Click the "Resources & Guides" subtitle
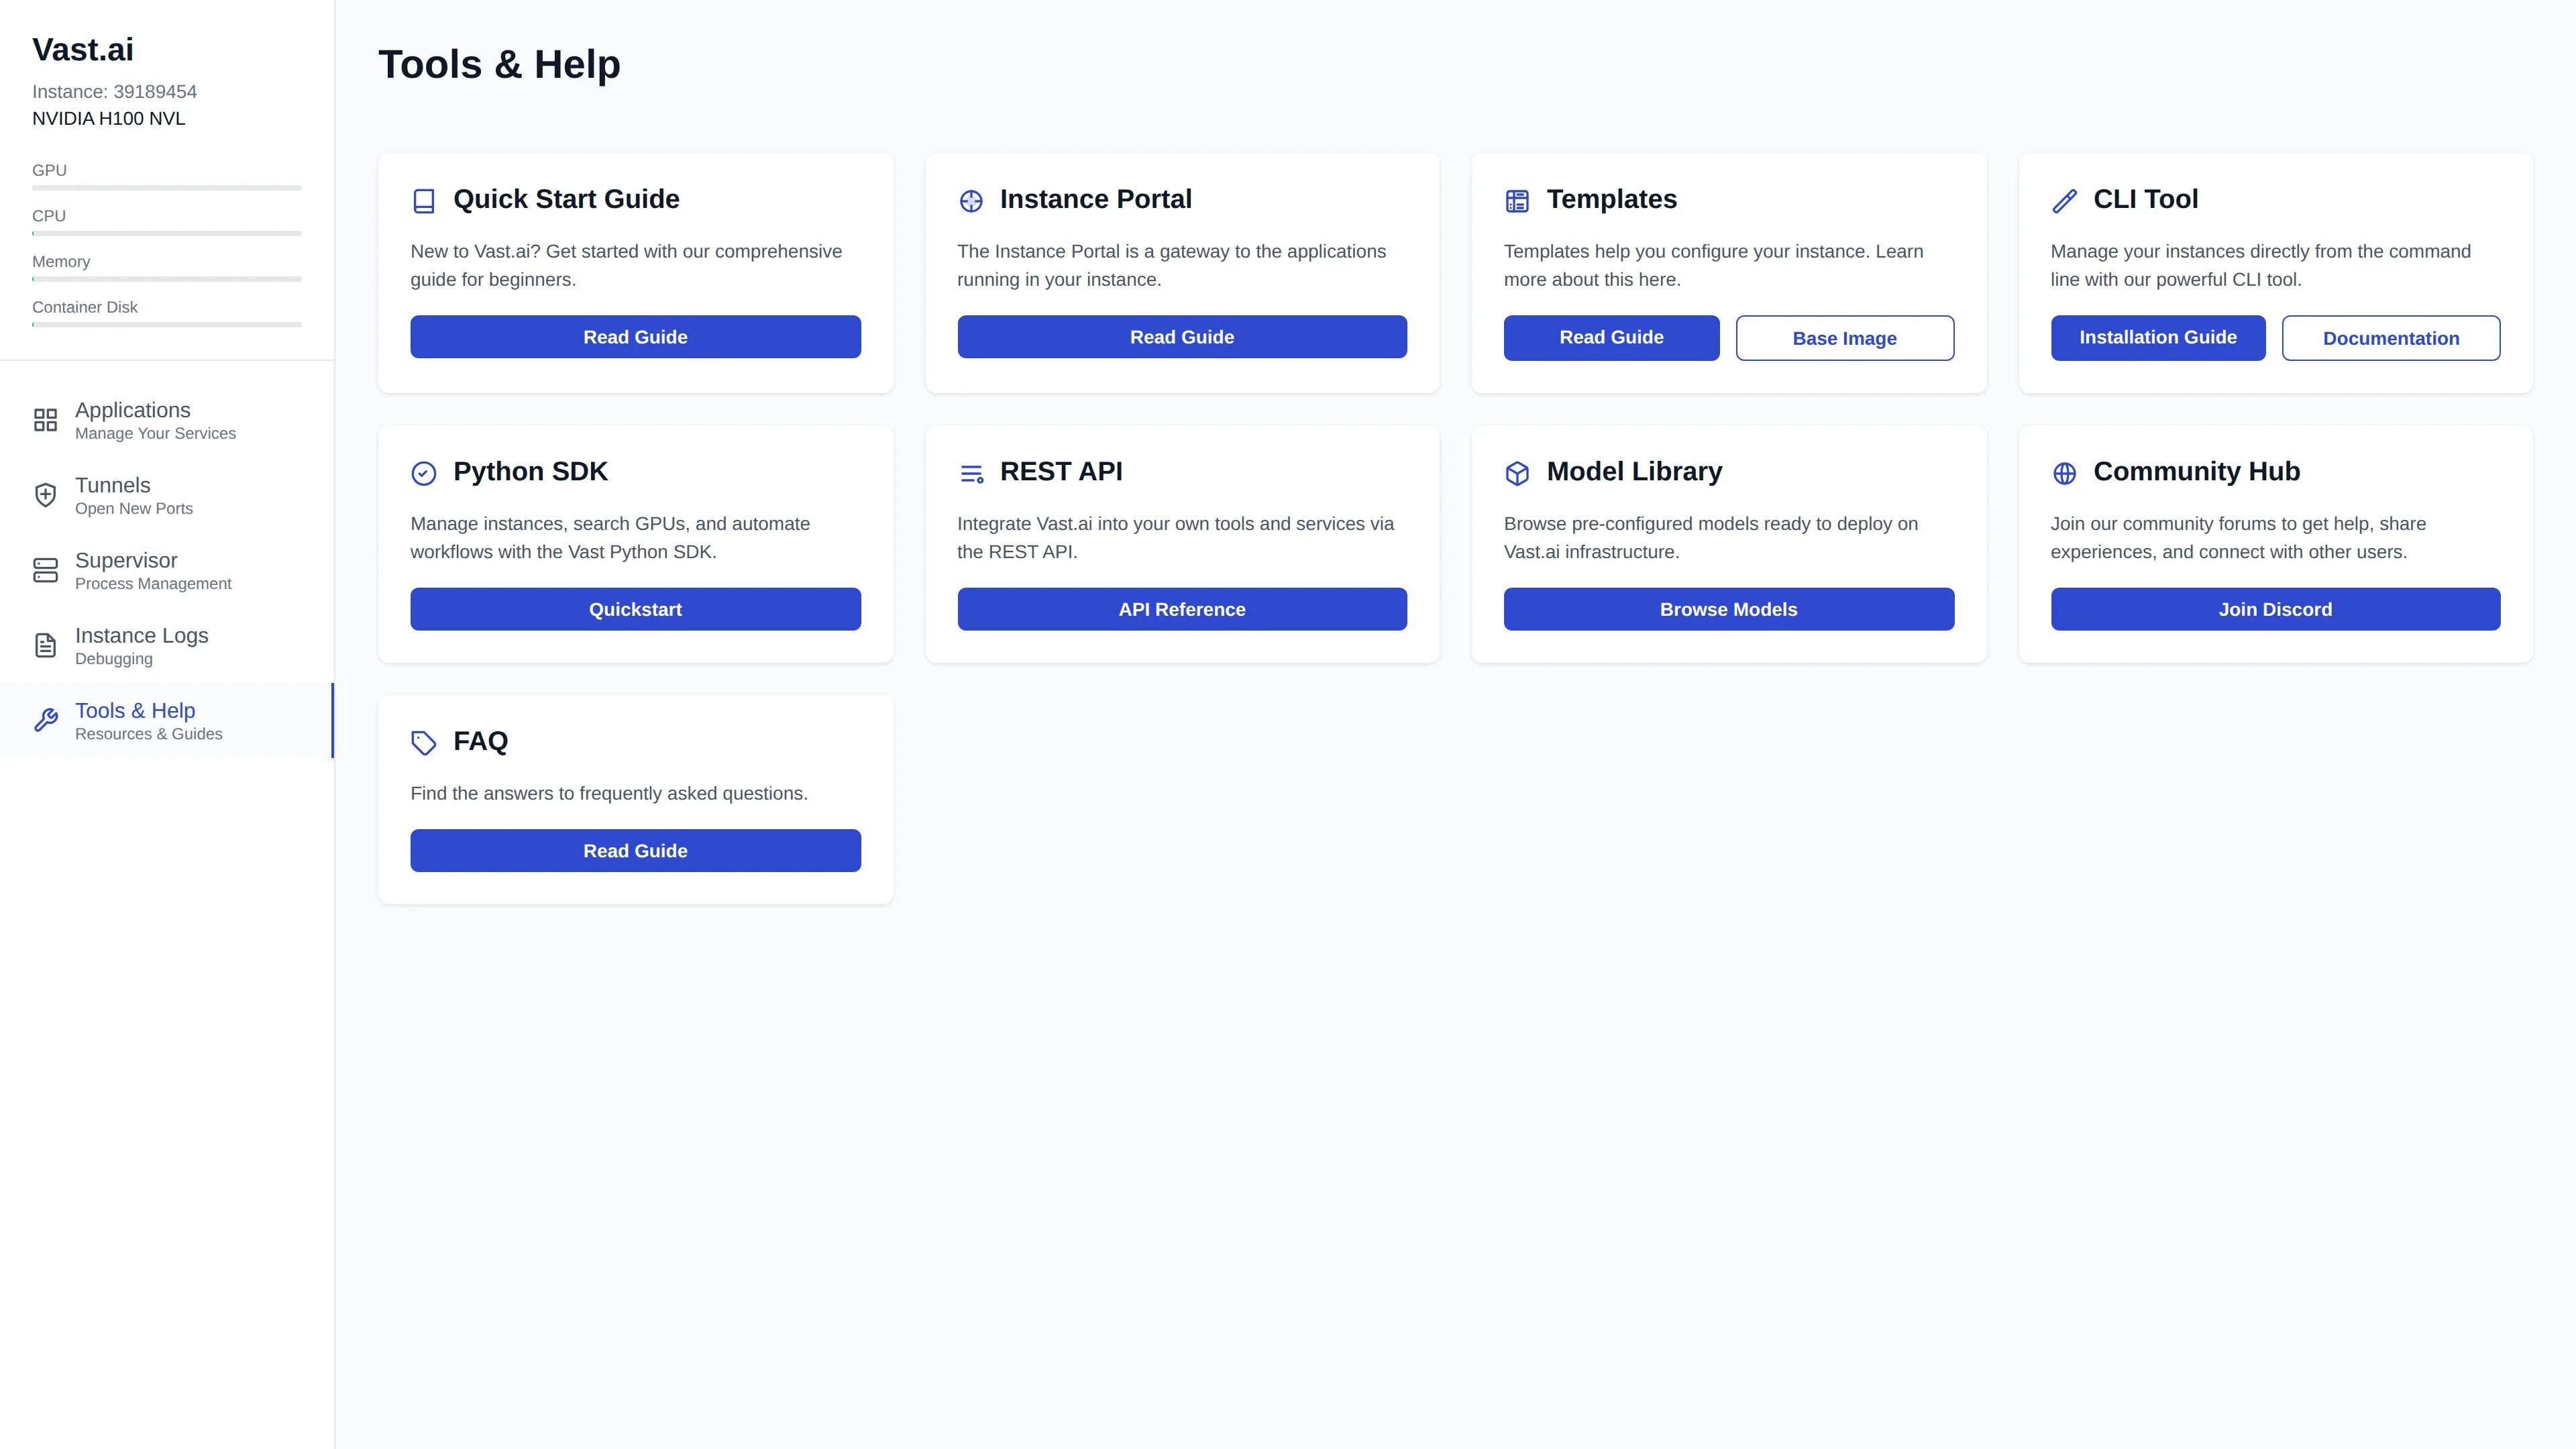Screen dimensions: 2576x1449 pos(149,734)
